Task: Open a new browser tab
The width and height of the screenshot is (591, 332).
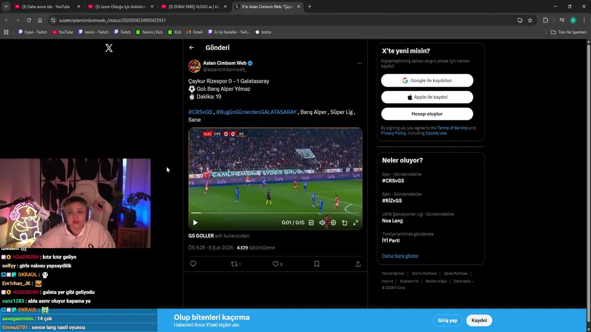Action: point(309,6)
